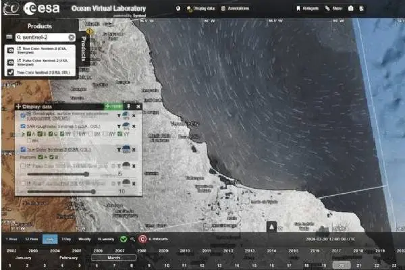Toggle Geostrophic surface current streamlines checkbox
The image size is (405, 270).
(x=23, y=115)
